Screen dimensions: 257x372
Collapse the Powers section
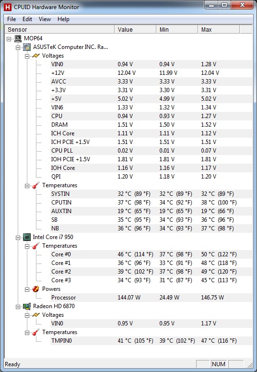[27, 289]
